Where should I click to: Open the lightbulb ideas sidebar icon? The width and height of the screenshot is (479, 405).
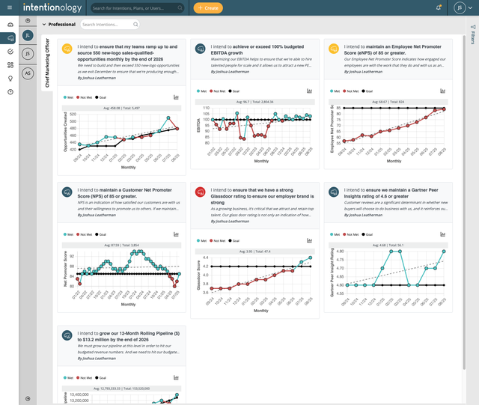coord(10,78)
